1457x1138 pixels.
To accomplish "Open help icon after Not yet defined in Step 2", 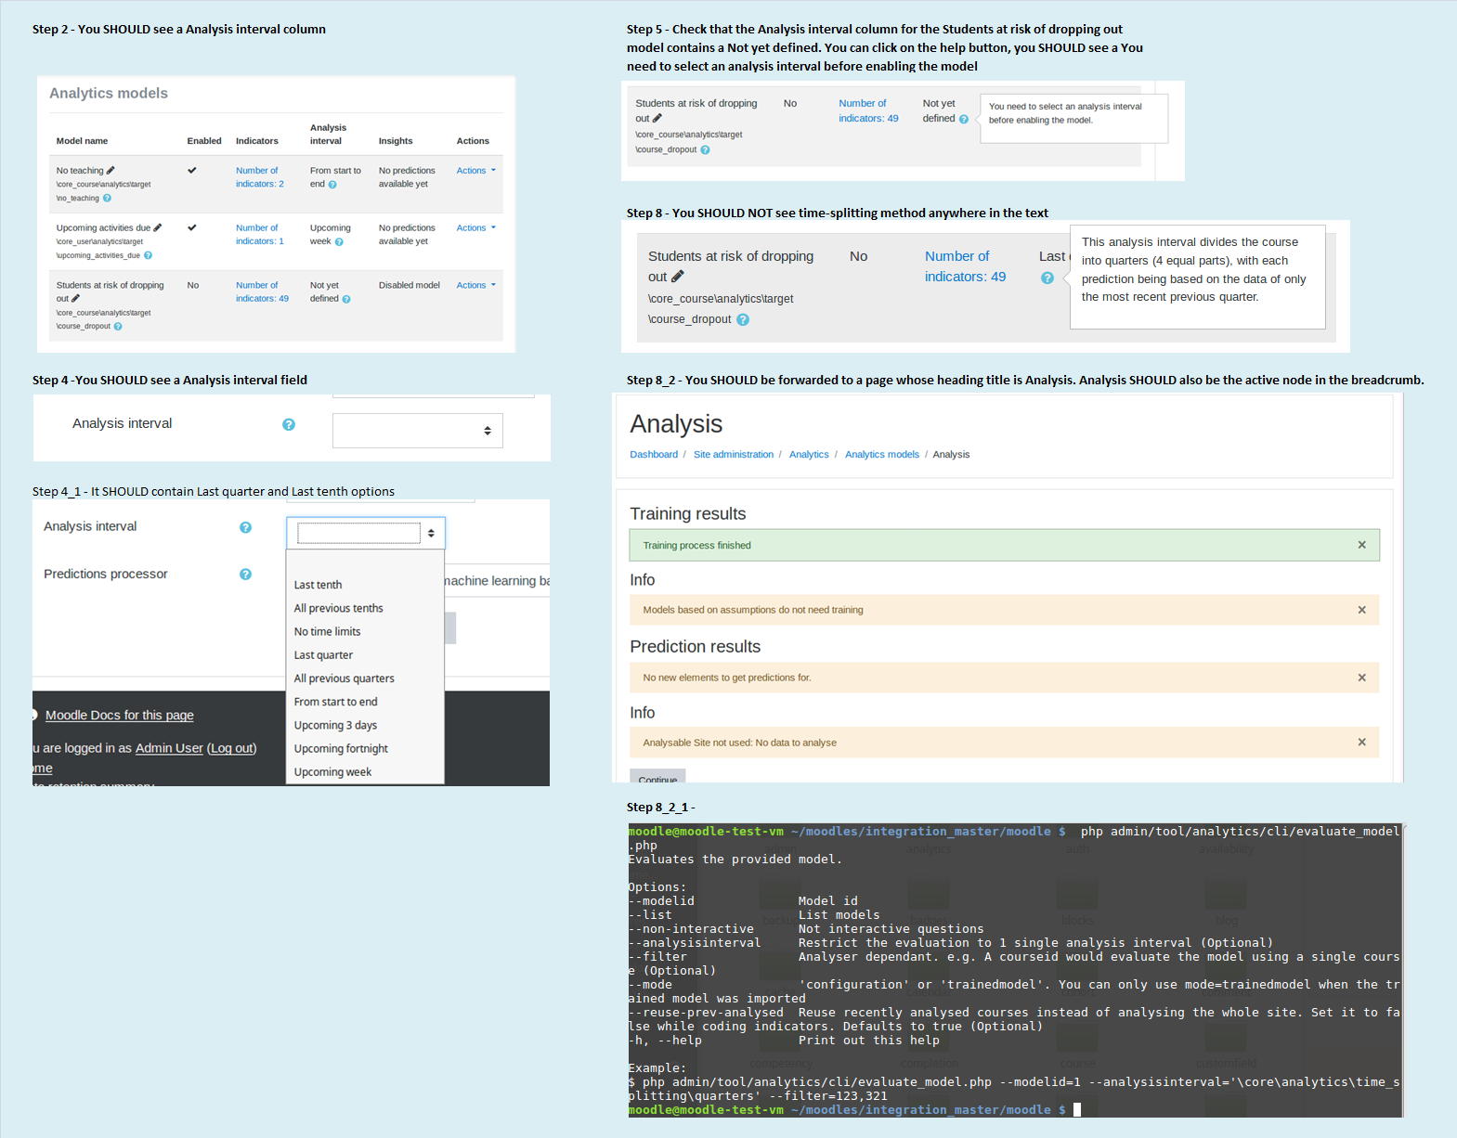I will pyautogui.click(x=346, y=299).
